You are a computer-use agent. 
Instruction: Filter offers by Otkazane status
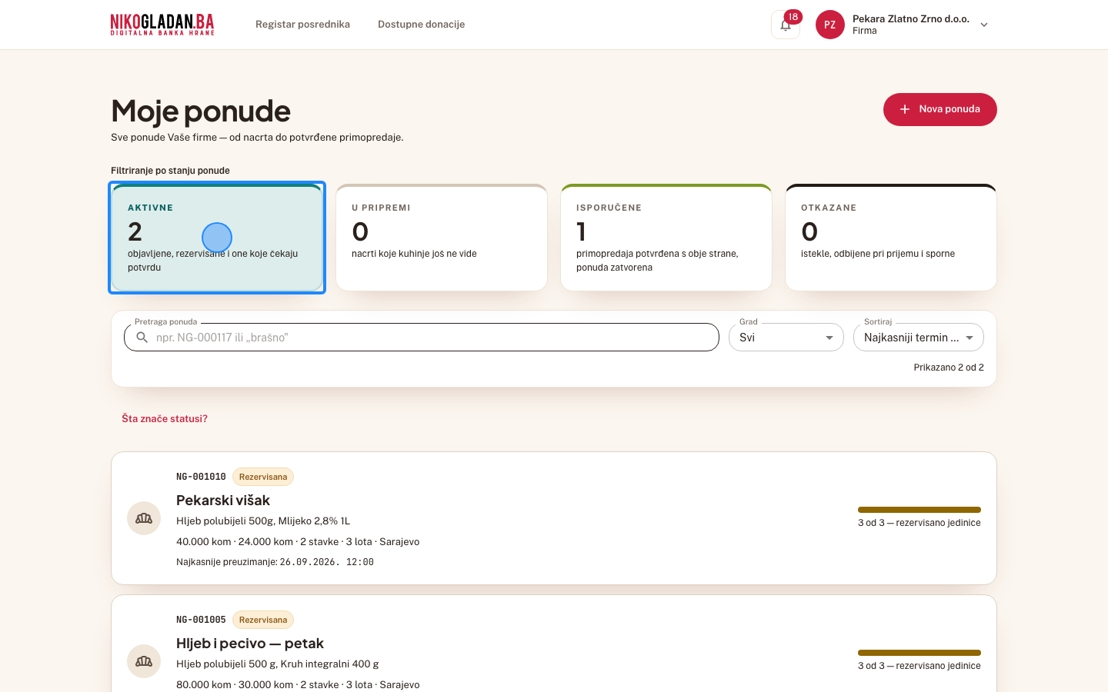(891, 238)
